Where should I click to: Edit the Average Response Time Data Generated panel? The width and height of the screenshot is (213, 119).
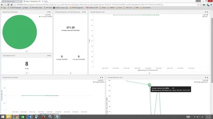tap(83, 12)
